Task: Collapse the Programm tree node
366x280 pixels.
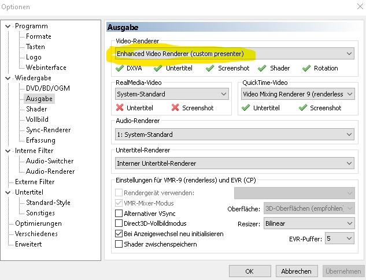Action: 8,27
